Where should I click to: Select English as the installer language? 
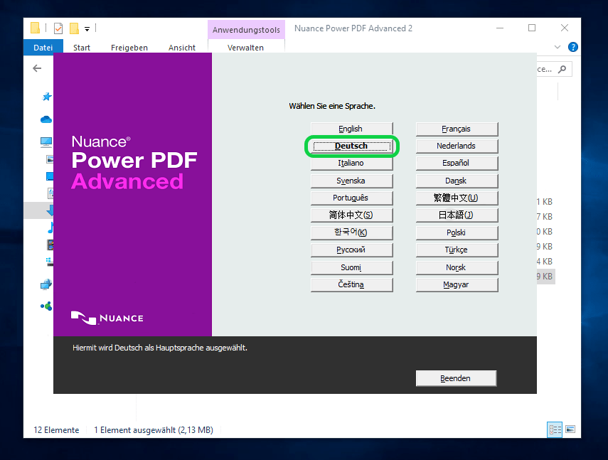coord(351,129)
